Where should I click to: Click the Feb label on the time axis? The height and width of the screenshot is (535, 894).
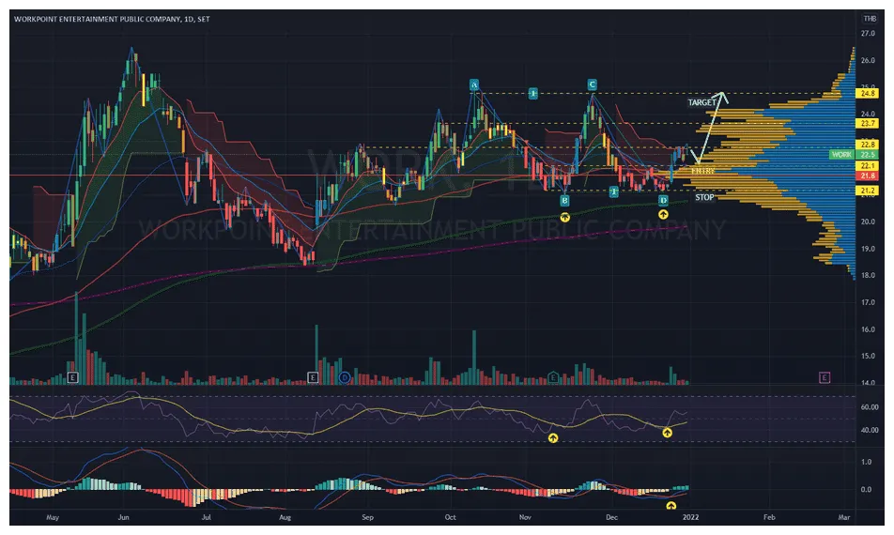769,517
